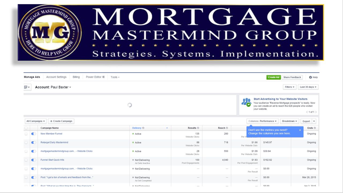Open the All Campaigns dropdown
Viewport: 343px width, 193px height.
(36, 121)
